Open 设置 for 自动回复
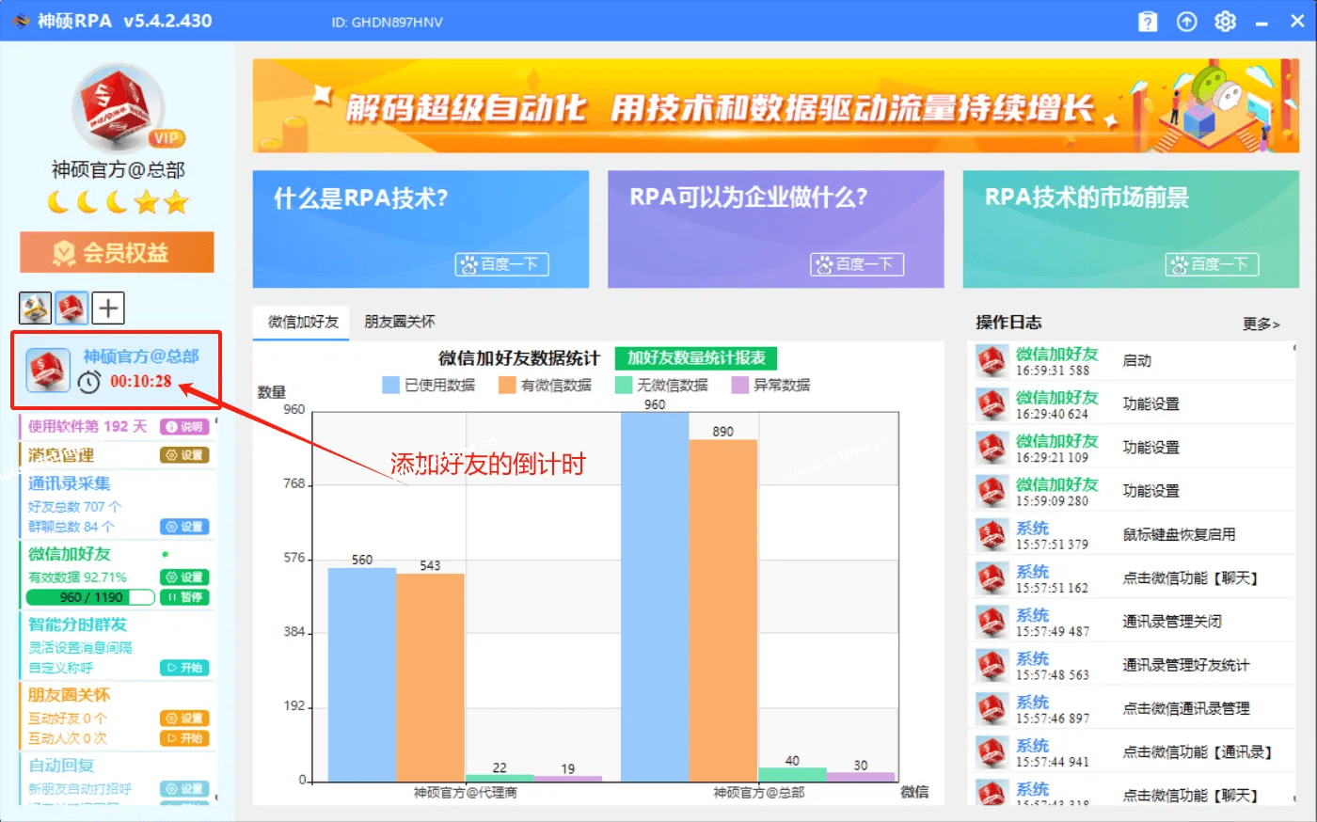The height and width of the screenshot is (822, 1317). pyautogui.click(x=184, y=789)
